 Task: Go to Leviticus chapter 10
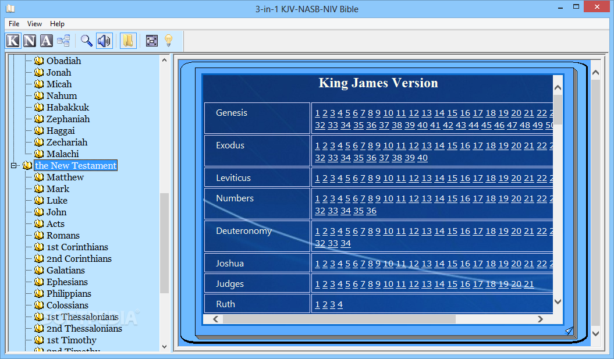coord(388,178)
